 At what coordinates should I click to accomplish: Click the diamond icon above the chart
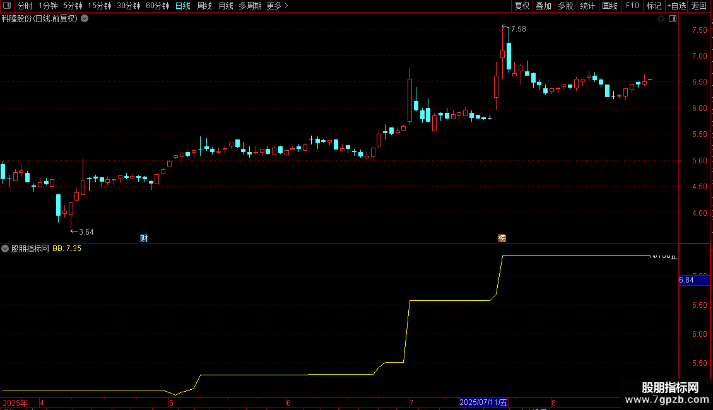(661, 19)
